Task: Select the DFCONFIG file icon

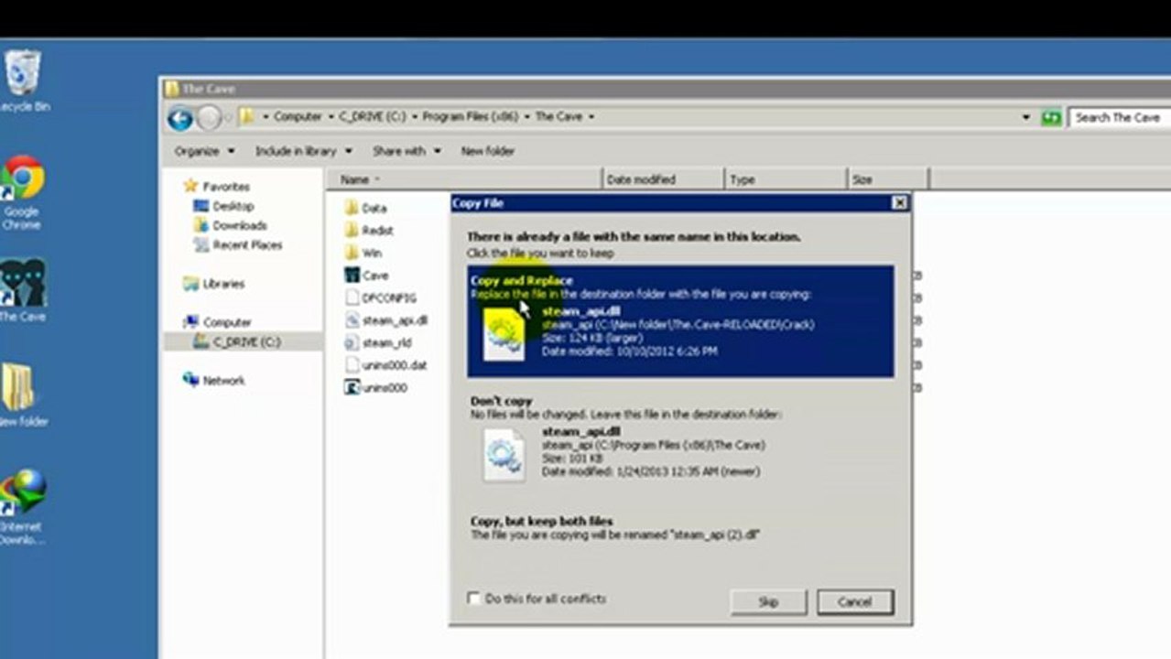Action: pyautogui.click(x=352, y=297)
